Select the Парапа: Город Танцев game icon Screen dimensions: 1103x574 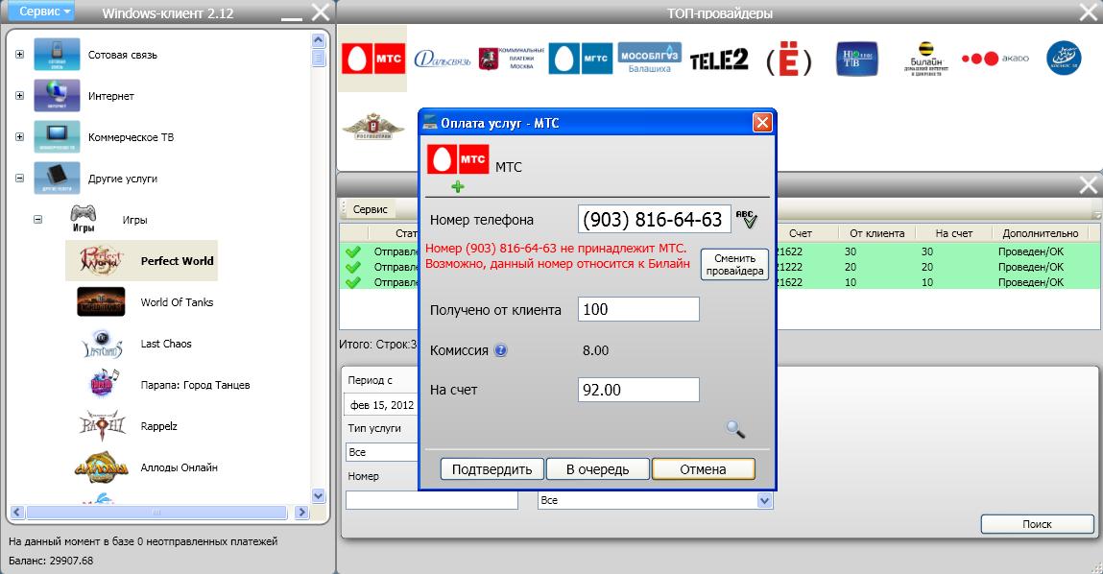click(104, 384)
